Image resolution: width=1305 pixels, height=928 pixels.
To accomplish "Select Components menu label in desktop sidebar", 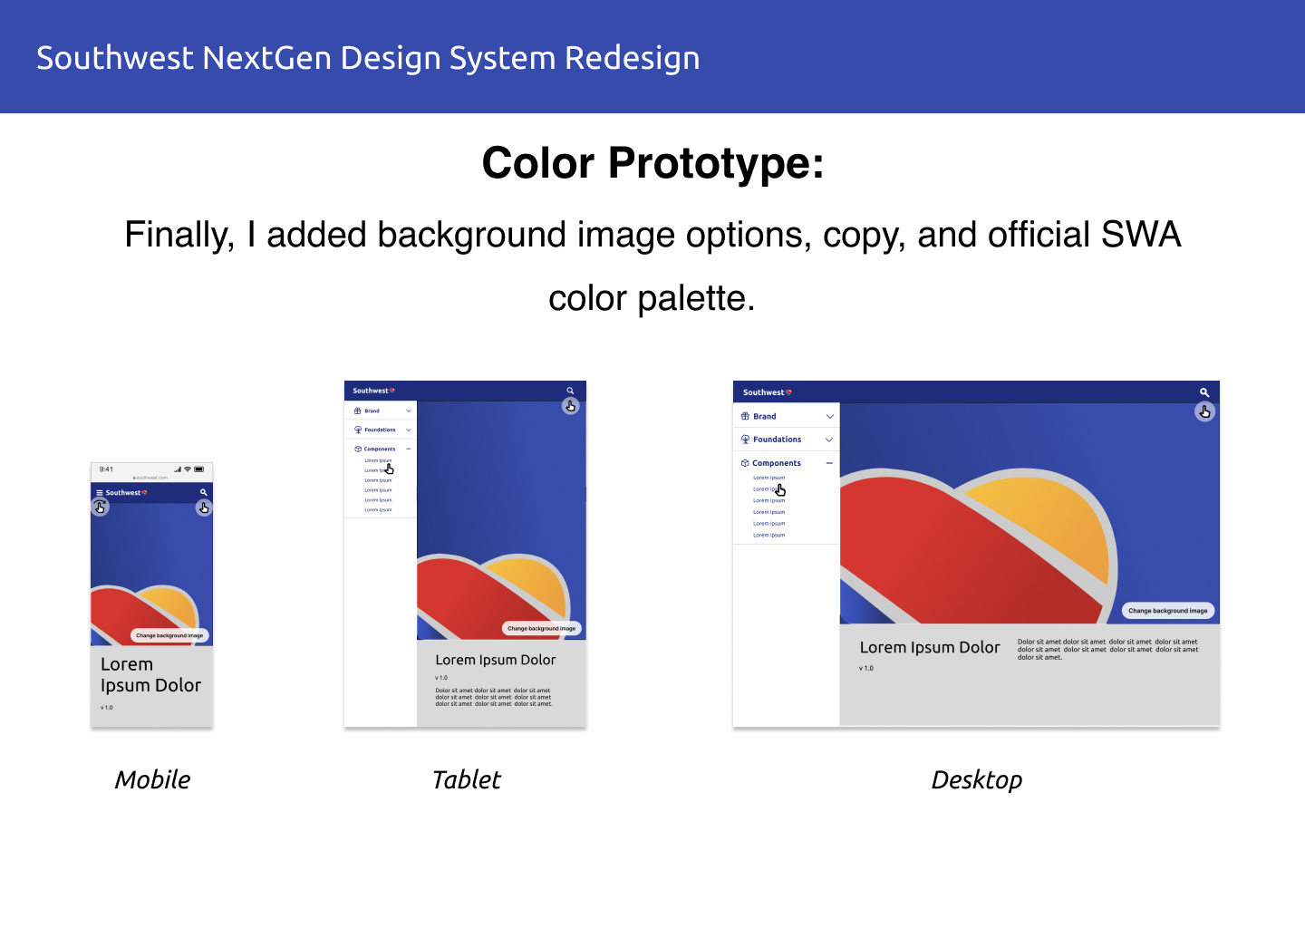I will click(777, 463).
